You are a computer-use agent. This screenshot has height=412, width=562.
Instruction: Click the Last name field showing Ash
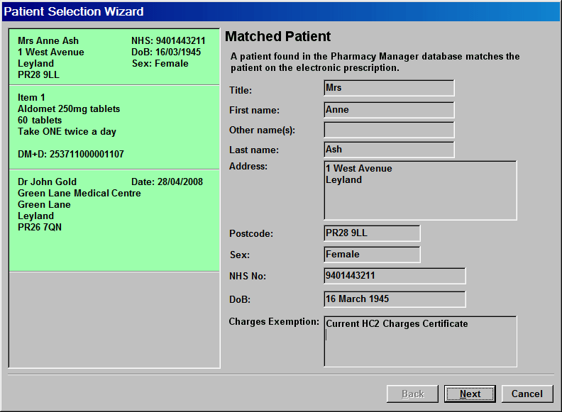point(389,150)
